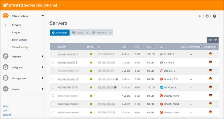Select the Windows server row radio button
This screenshot has width=224, height=119.
[53, 87]
